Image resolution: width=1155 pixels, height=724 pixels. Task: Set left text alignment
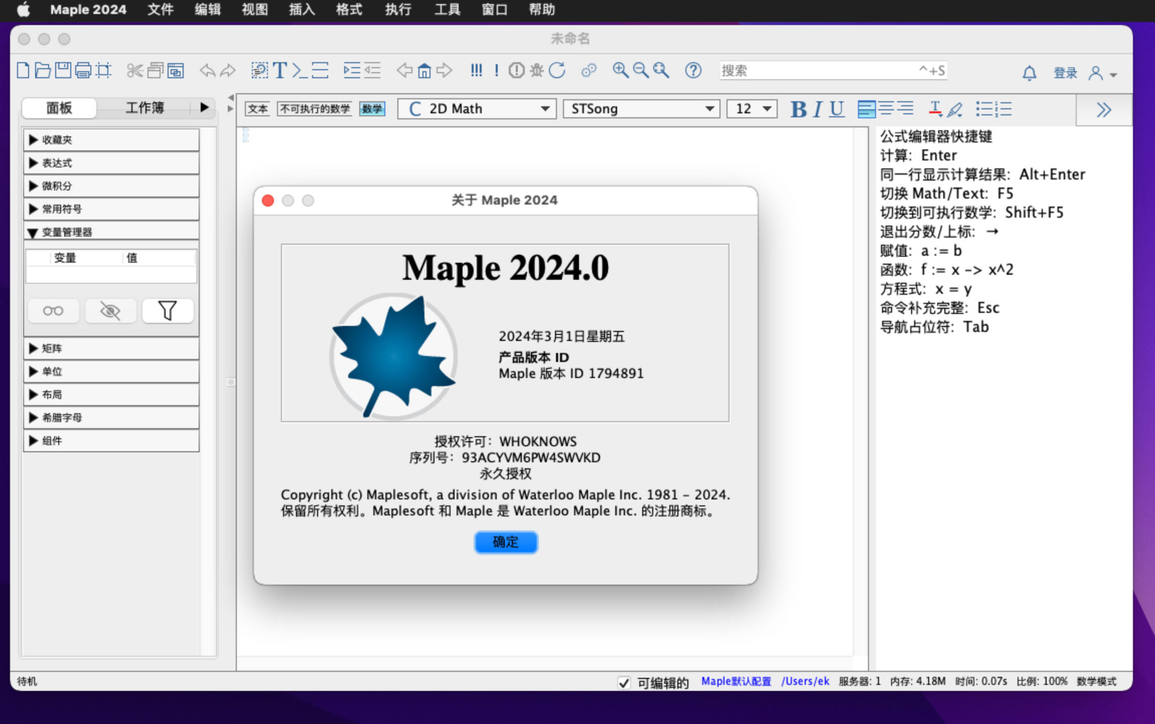point(867,109)
